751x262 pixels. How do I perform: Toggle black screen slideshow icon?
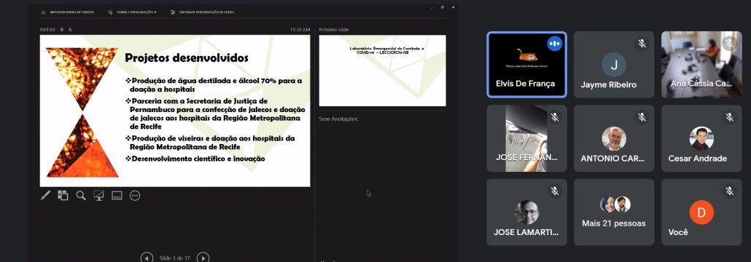pyautogui.click(x=98, y=195)
